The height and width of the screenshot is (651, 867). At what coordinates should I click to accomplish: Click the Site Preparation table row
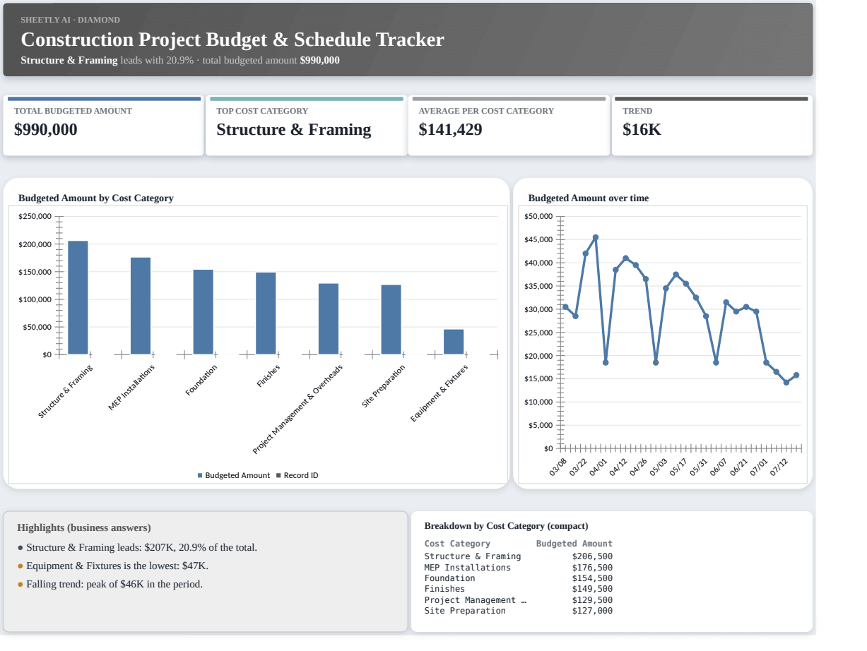pos(519,611)
